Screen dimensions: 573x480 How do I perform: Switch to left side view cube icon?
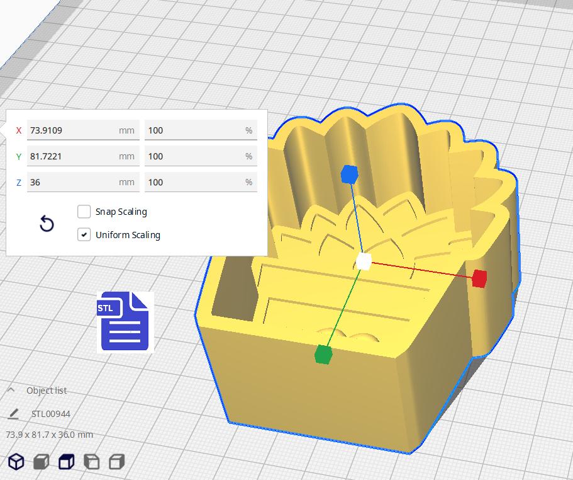coord(91,462)
